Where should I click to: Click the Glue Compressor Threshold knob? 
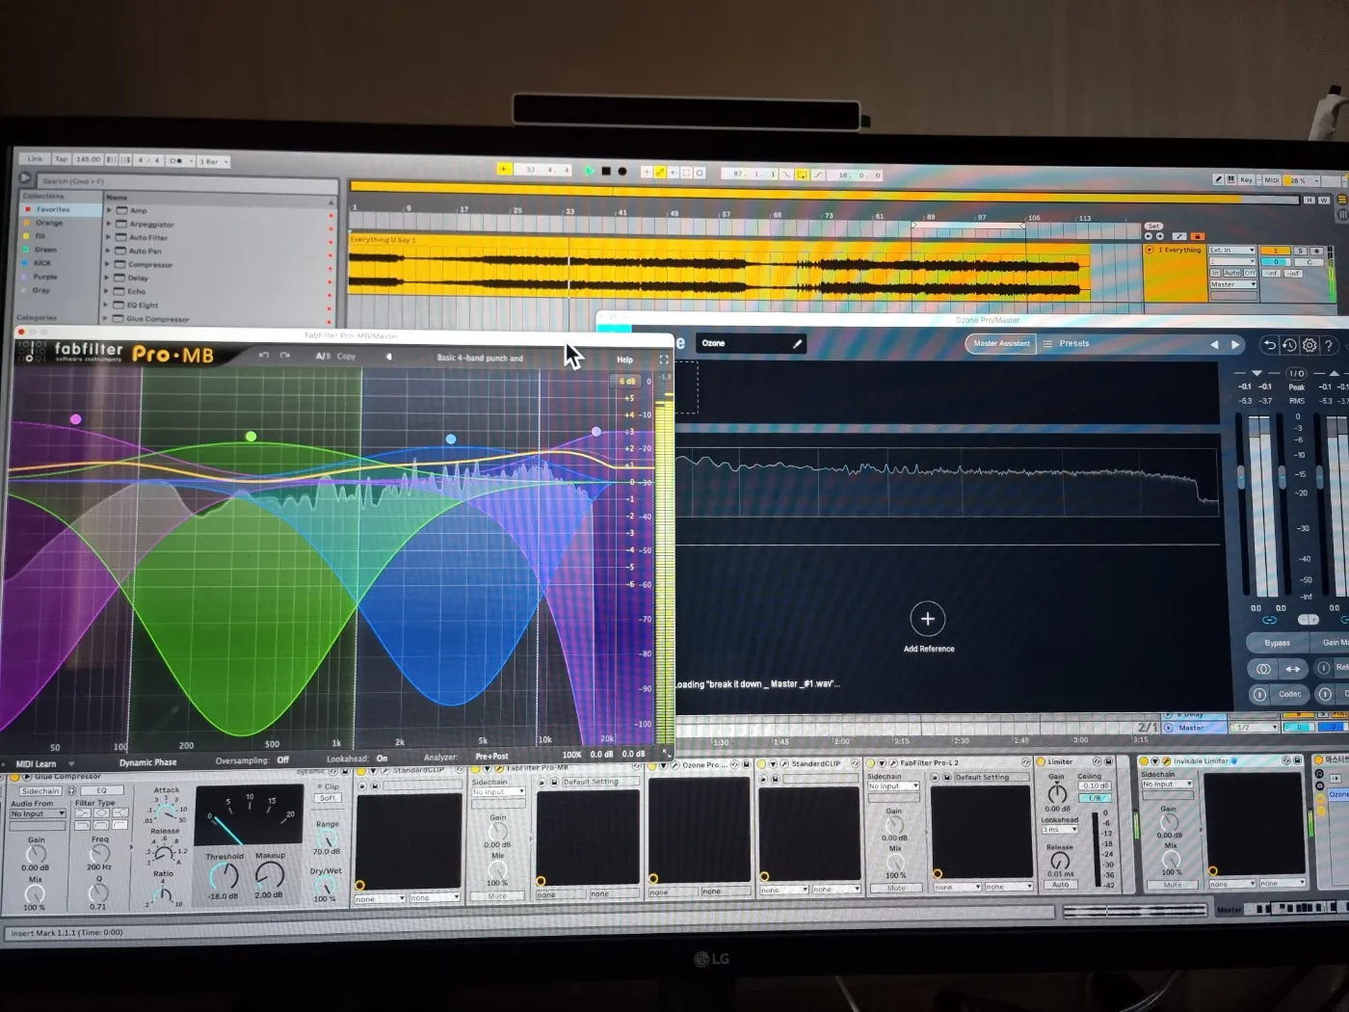224,875
